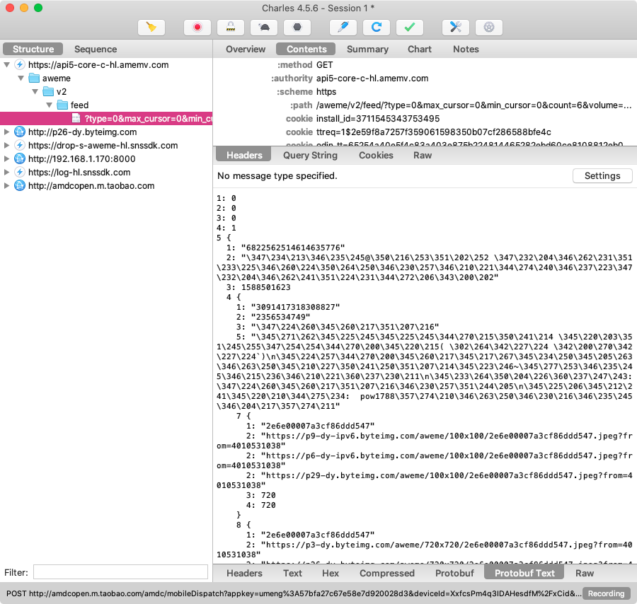Open the Overview tab

(246, 49)
